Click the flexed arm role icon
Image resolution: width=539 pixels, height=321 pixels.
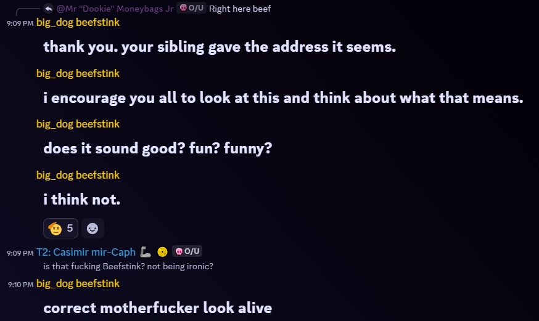tap(146, 251)
